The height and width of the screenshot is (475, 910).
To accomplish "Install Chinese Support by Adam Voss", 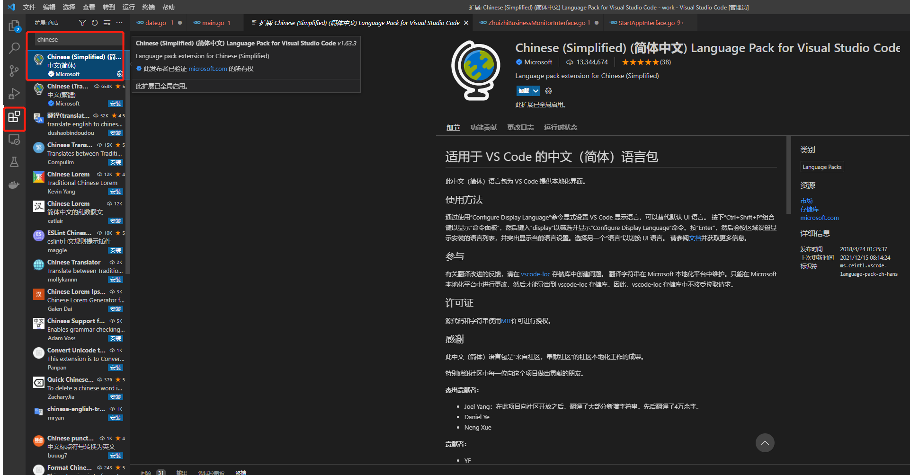I will tap(116, 338).
